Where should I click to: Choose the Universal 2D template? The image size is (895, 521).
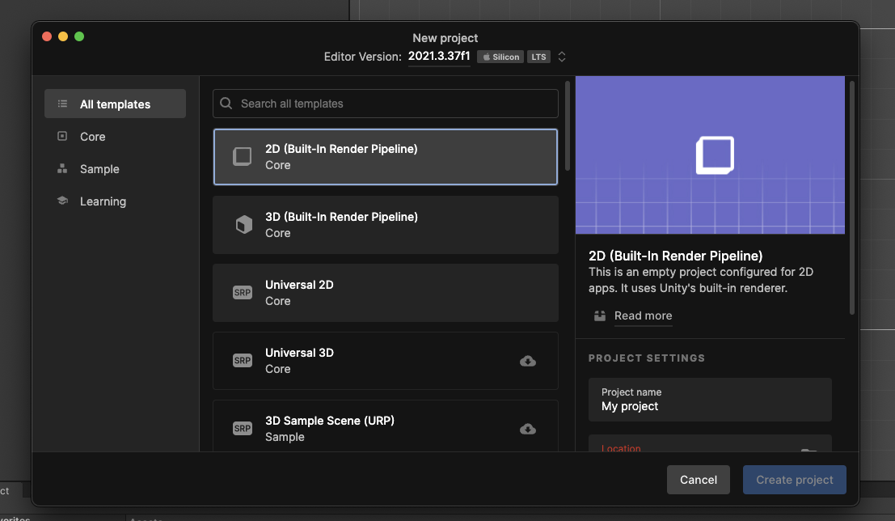click(386, 293)
